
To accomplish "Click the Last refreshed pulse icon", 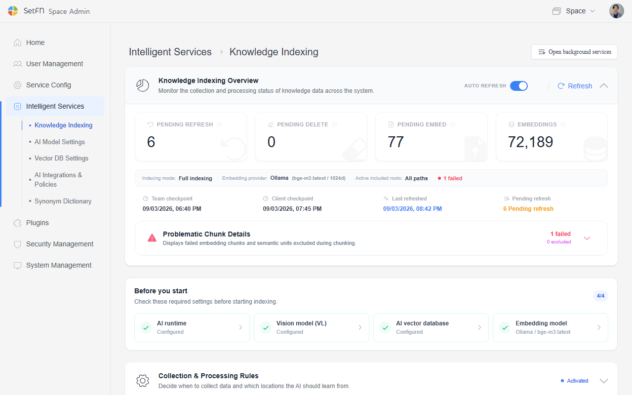I will 386,198.
